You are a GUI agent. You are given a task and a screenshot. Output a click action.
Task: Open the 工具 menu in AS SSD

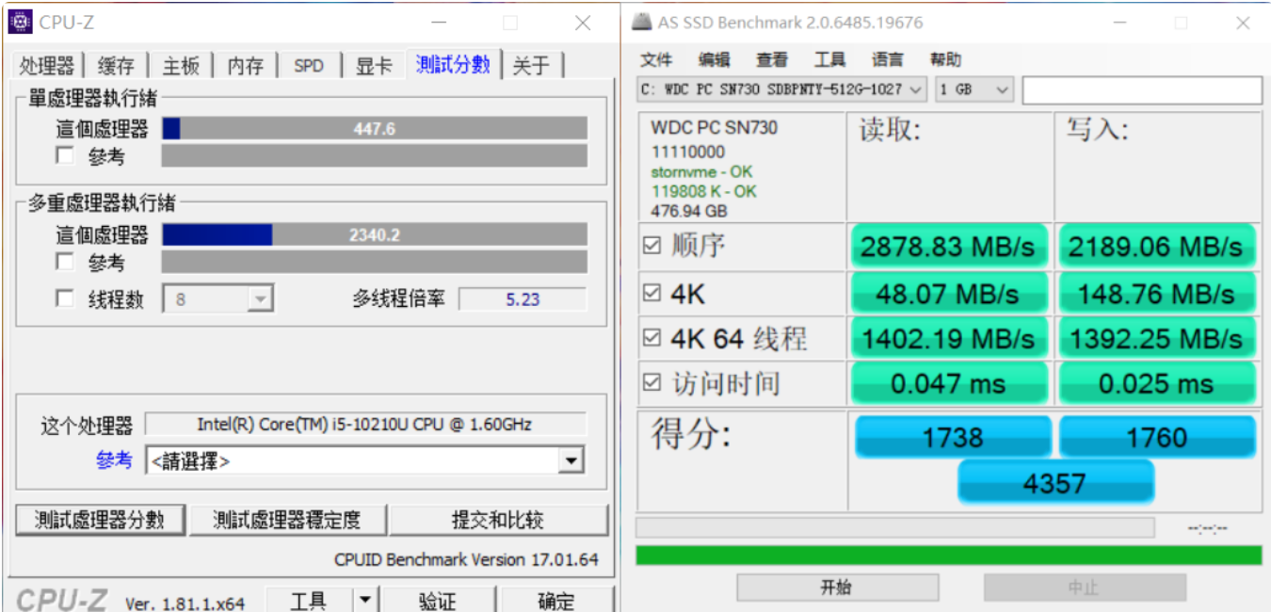(829, 60)
